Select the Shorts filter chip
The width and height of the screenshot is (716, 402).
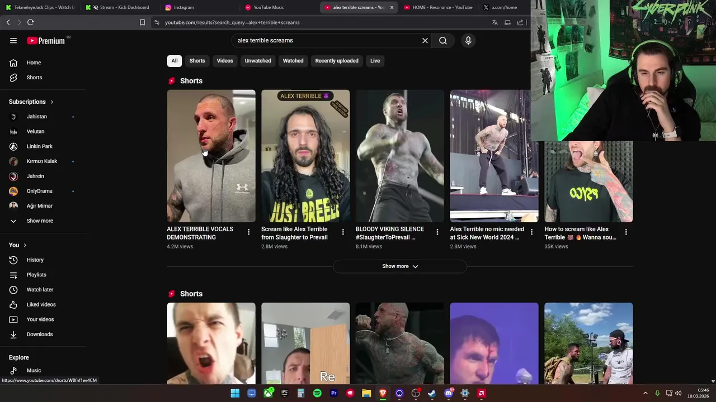point(197,61)
